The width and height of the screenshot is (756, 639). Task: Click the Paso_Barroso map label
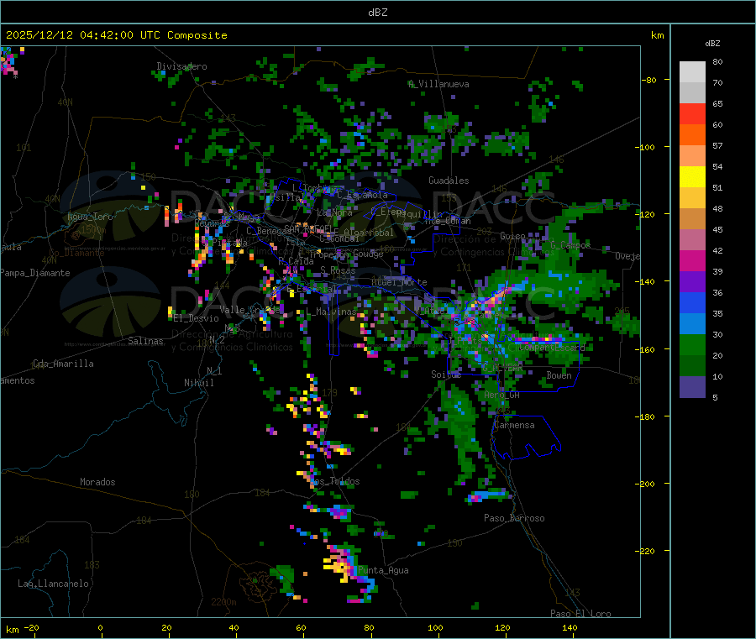click(x=514, y=518)
